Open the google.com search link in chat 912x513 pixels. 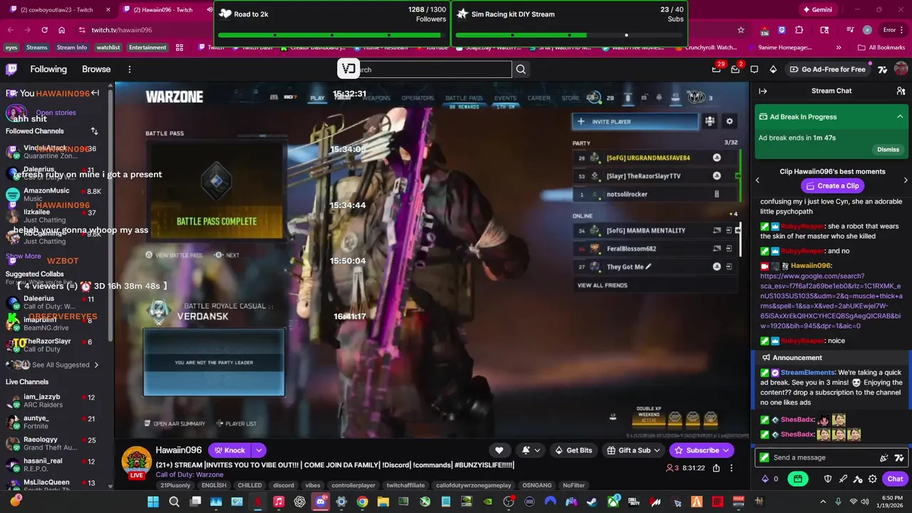pyautogui.click(x=831, y=301)
